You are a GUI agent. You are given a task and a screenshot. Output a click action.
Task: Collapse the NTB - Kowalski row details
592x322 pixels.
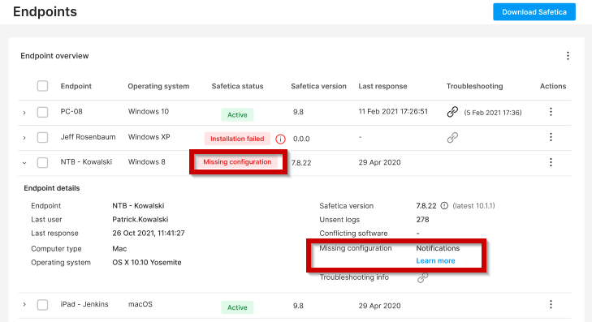tap(24, 163)
